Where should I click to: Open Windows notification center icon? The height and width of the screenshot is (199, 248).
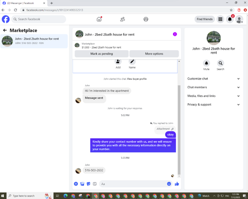(x=245, y=196)
